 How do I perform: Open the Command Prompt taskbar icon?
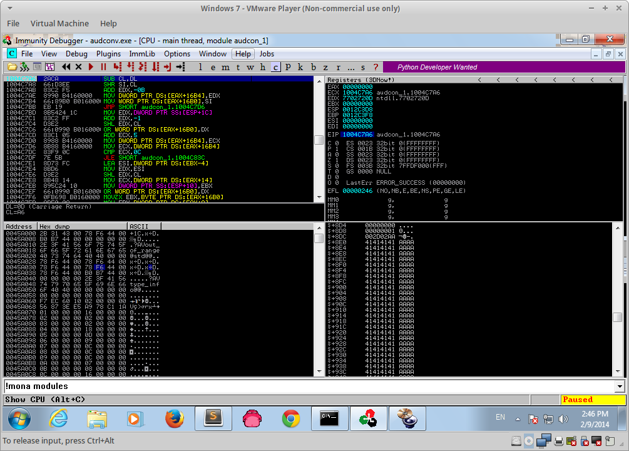(x=329, y=418)
